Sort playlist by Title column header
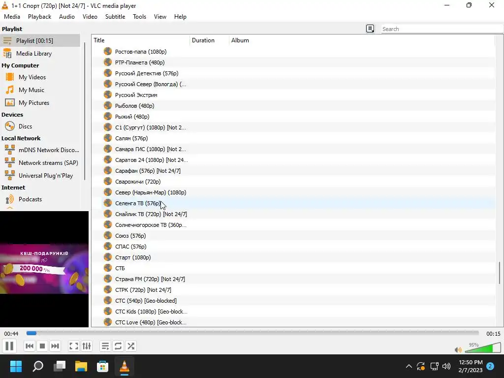The width and height of the screenshot is (504, 378). click(141, 40)
